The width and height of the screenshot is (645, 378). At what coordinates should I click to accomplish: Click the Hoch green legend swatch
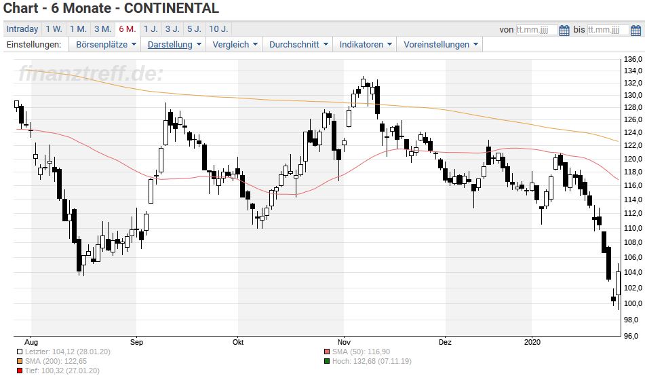(327, 362)
